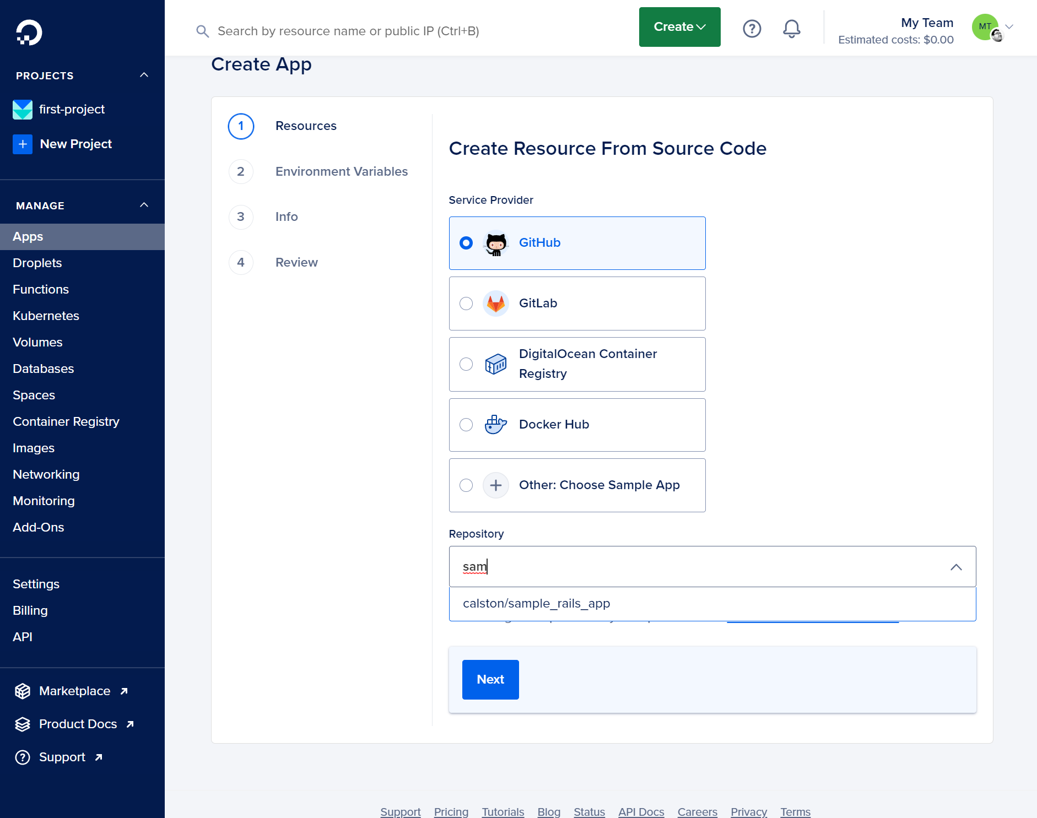Select the GitHub radio button
The width and height of the screenshot is (1037, 818).
466,243
